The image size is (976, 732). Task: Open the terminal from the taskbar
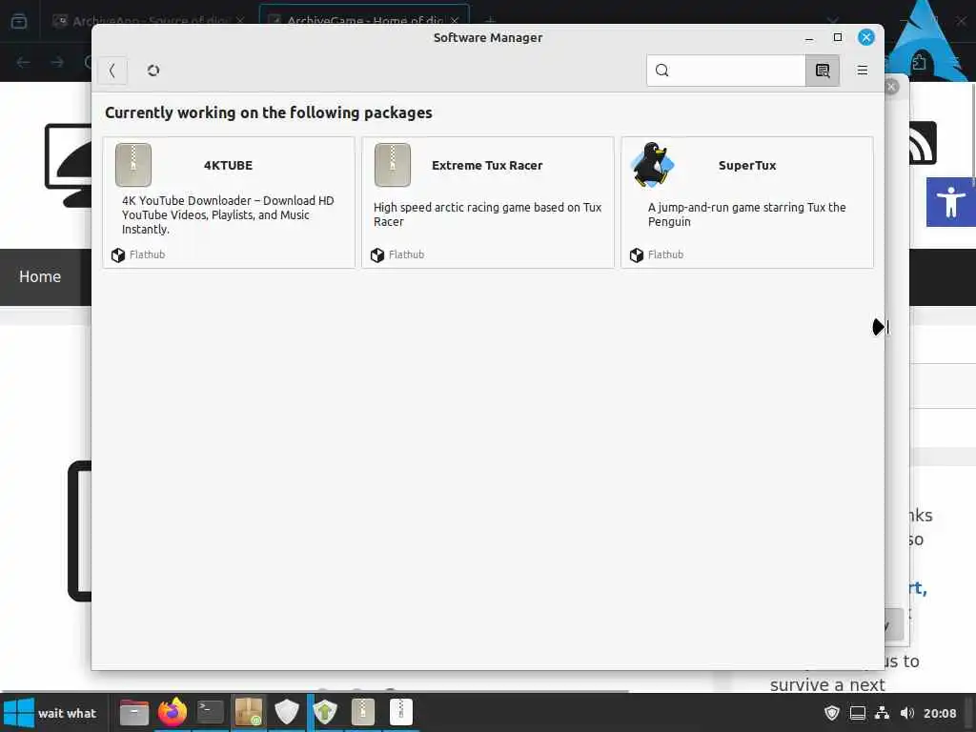211,712
